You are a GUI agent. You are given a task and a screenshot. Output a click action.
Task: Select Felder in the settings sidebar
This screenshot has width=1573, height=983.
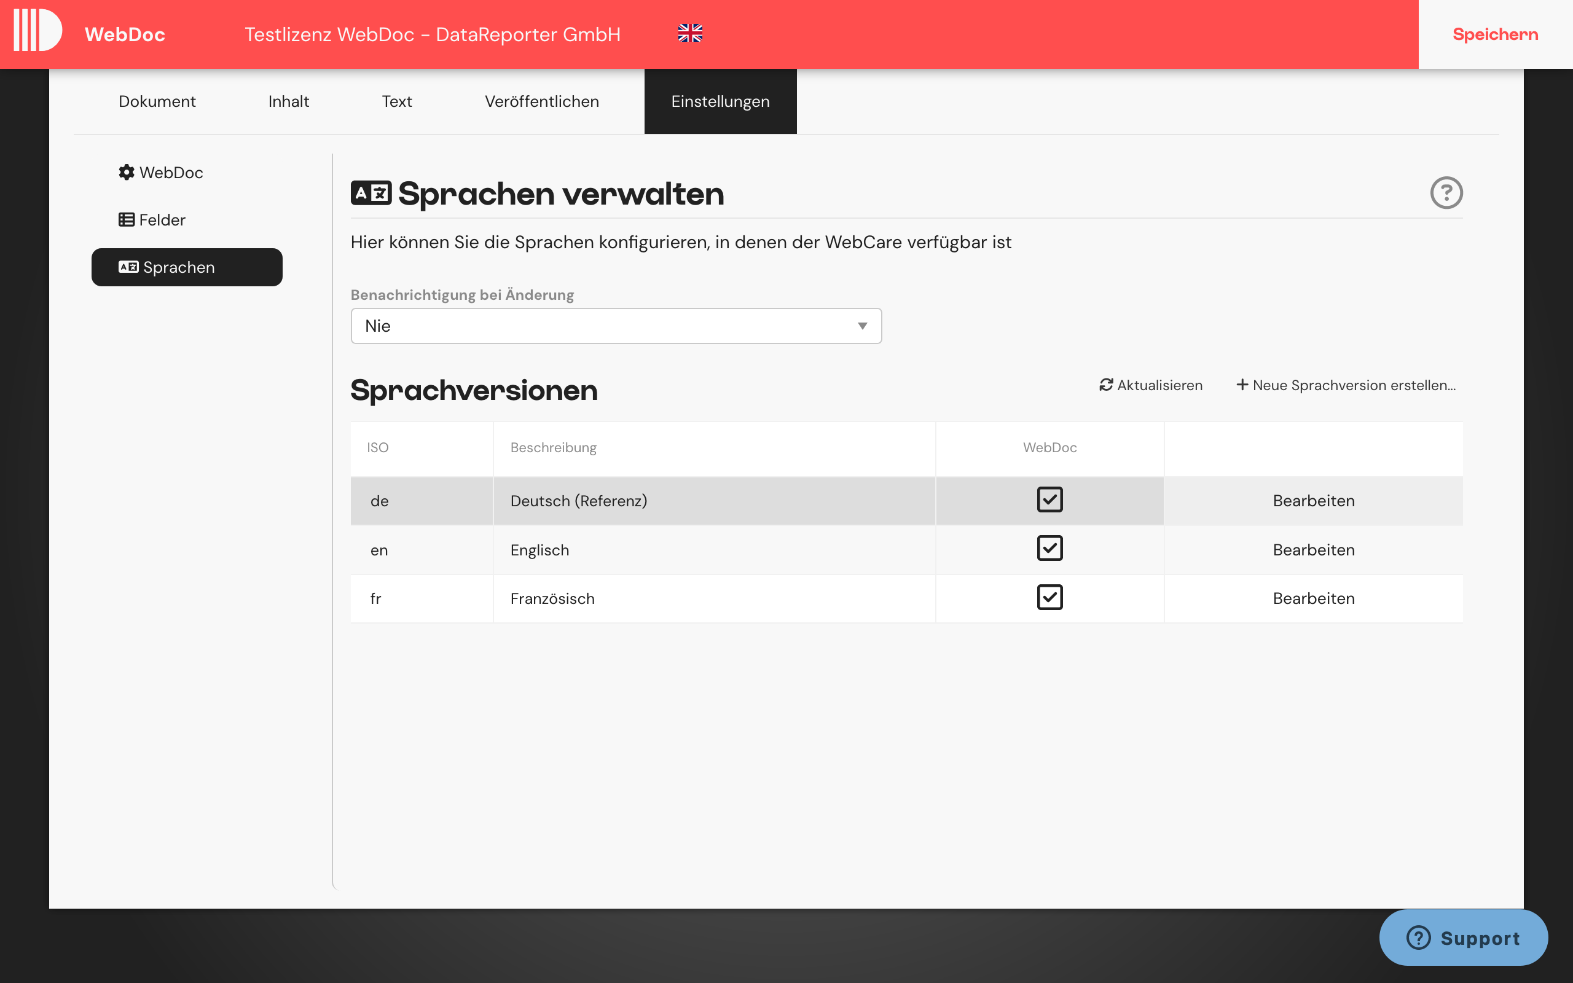coord(162,219)
